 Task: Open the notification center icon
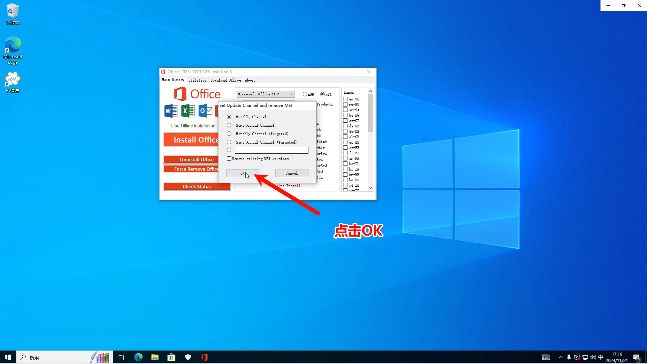[x=637, y=358]
